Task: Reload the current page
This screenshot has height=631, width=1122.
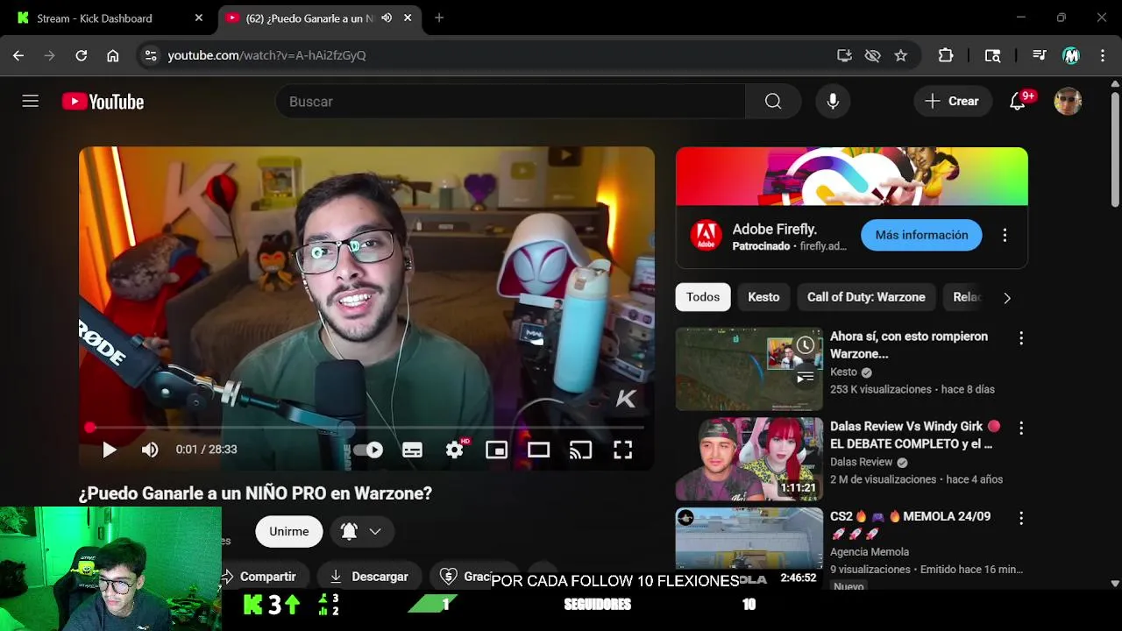Action: (x=81, y=55)
